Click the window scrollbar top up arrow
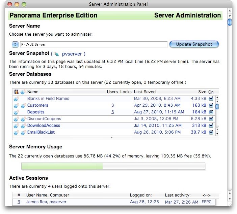The width and height of the screenshot is (237, 214). [230, 10]
